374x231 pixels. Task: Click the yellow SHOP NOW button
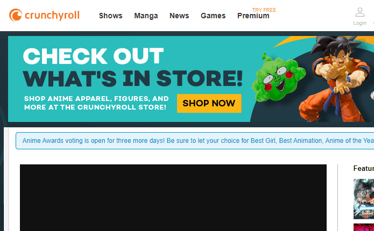pos(209,103)
